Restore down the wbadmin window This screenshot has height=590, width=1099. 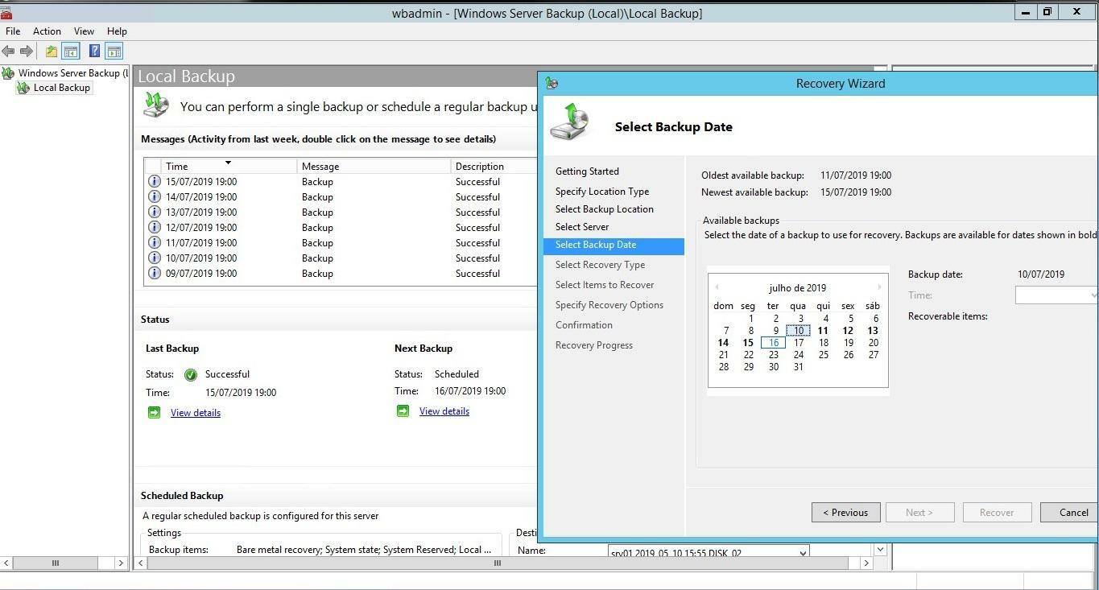pos(1047,12)
